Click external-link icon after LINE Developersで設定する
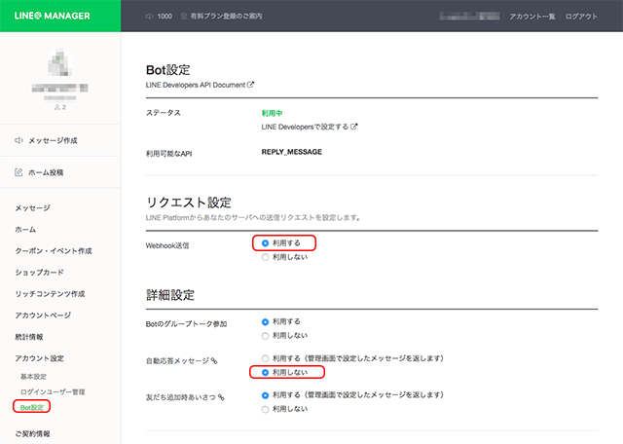623x444 pixels. click(353, 127)
